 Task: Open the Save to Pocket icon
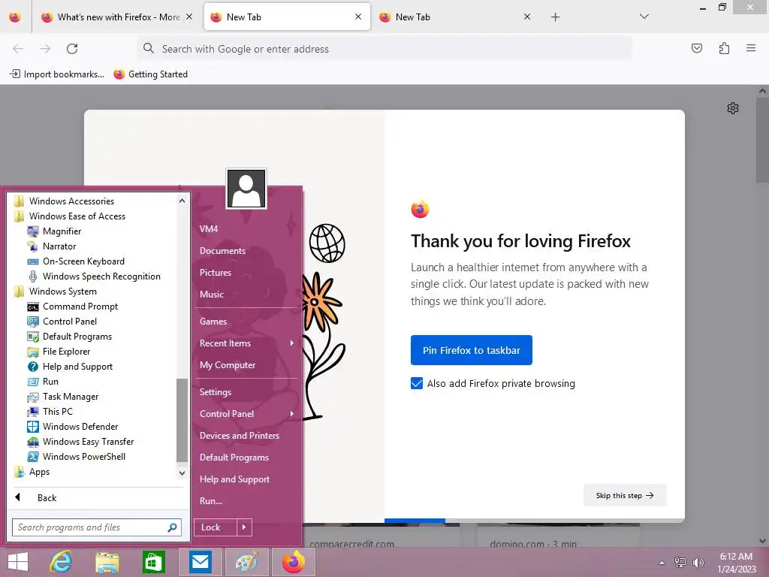696,48
